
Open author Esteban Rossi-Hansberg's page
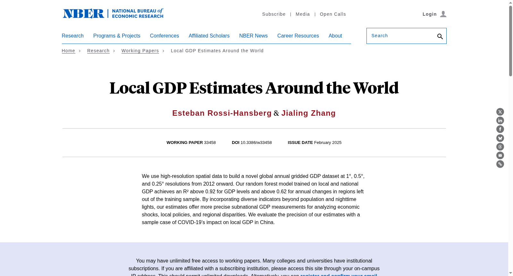coord(222,113)
